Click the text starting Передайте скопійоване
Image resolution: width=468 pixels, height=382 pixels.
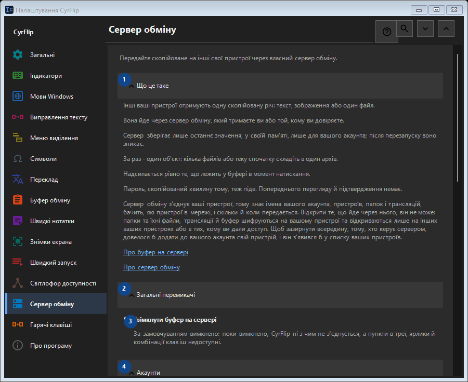click(x=228, y=58)
